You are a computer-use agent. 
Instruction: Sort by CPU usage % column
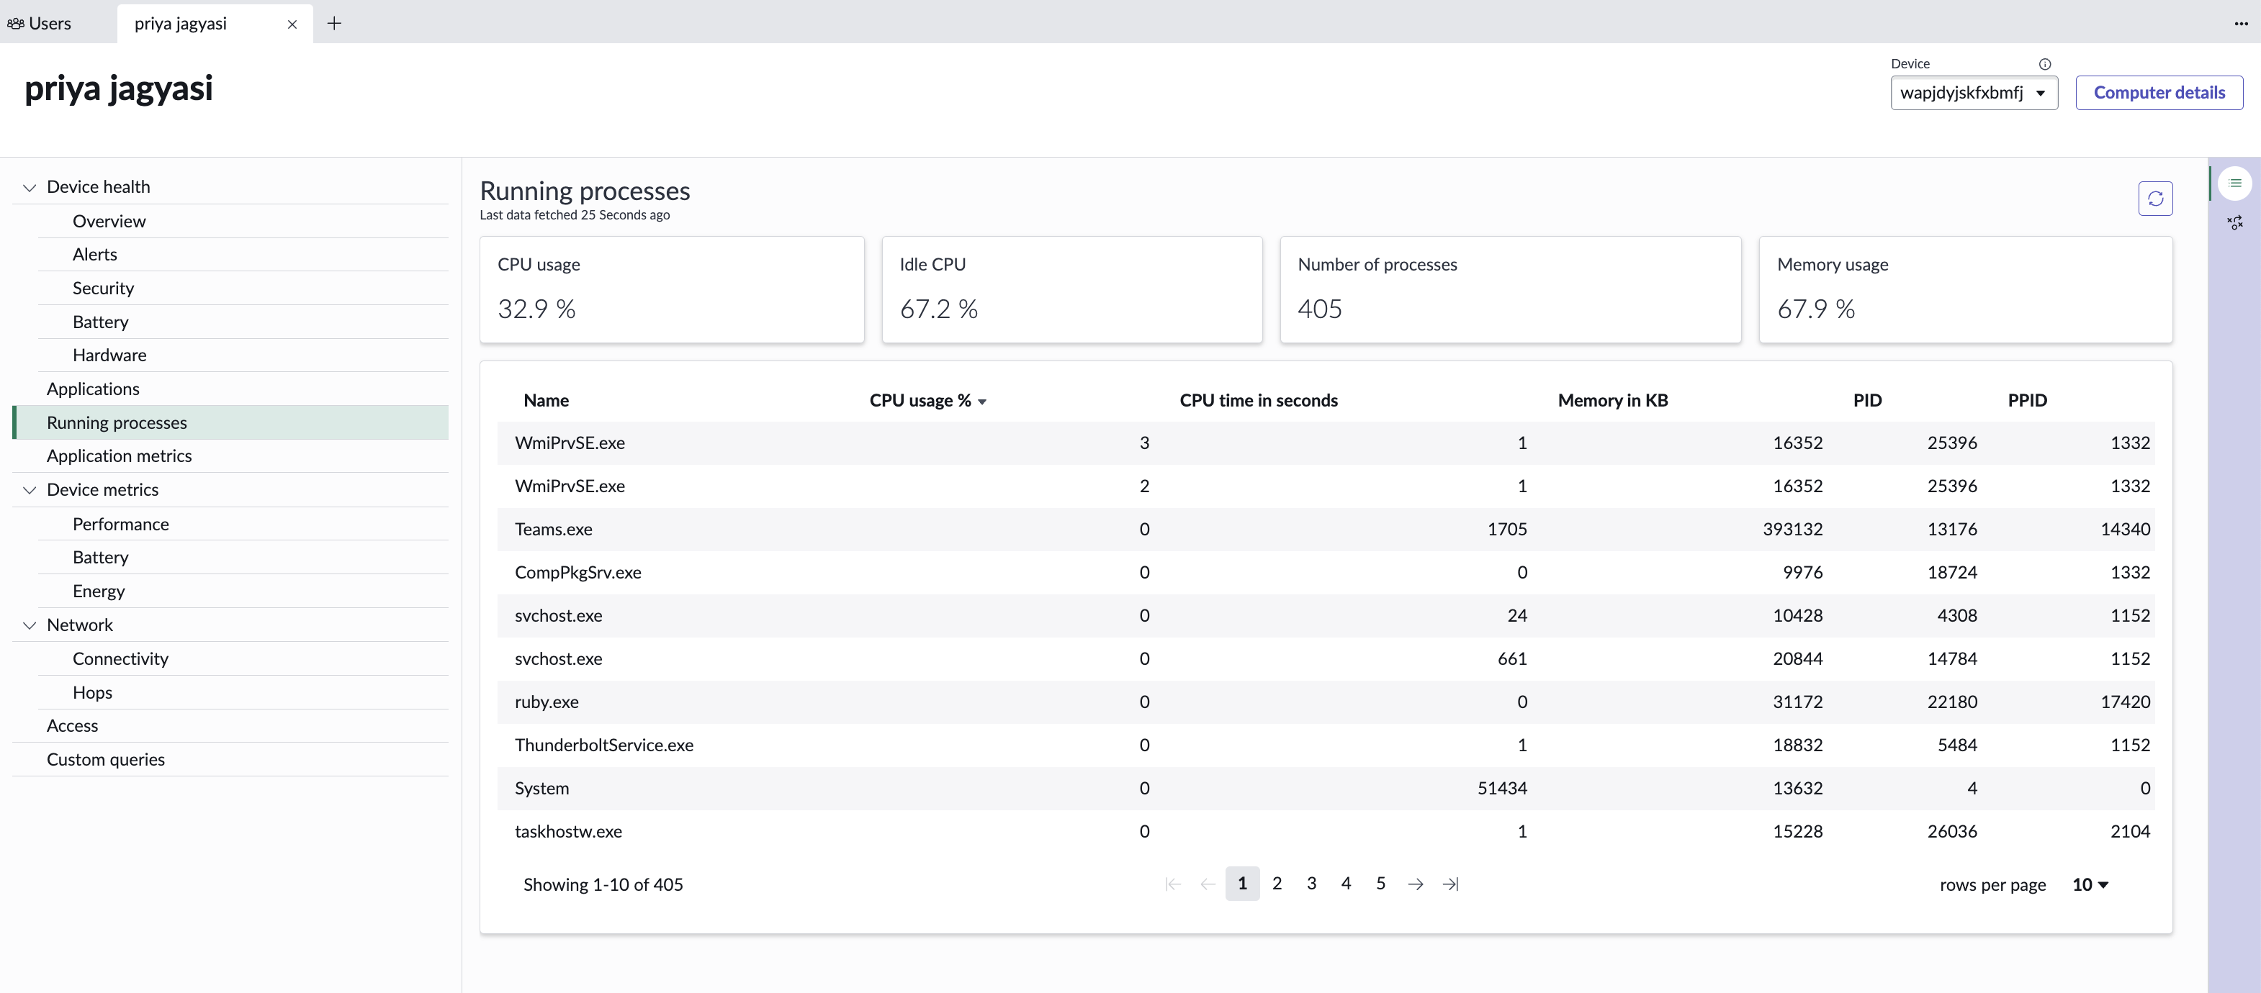pos(927,401)
